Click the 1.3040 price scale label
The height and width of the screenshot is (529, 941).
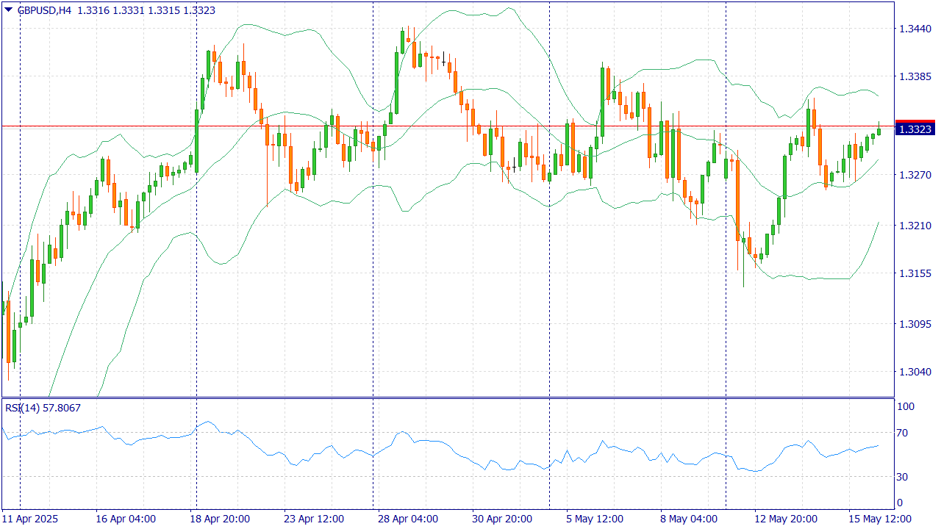pos(916,372)
